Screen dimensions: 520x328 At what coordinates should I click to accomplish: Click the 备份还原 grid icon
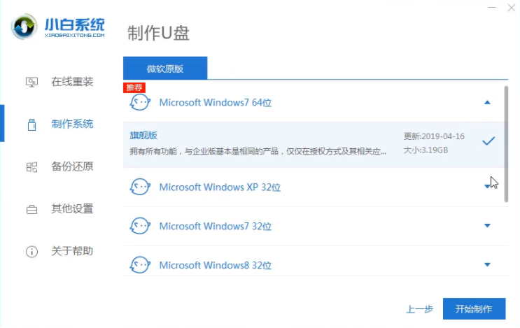tap(31, 166)
